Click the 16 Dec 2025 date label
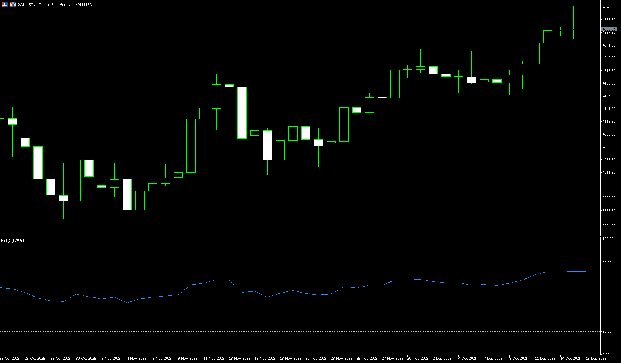The width and height of the screenshot is (621, 363). tap(596, 359)
